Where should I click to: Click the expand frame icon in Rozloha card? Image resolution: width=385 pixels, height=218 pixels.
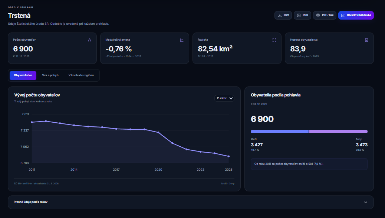point(274,40)
